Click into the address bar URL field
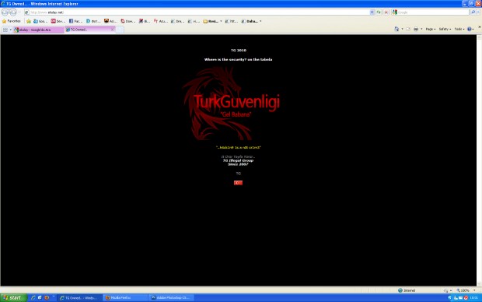The image size is (482, 302). 197,12
